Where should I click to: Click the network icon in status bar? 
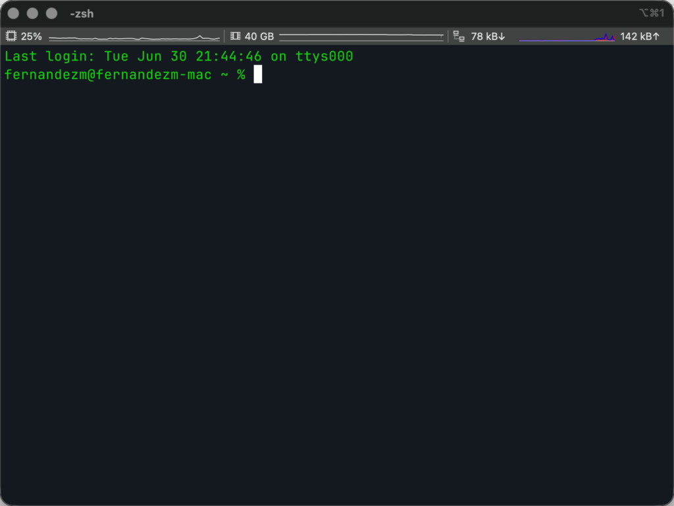pos(459,36)
